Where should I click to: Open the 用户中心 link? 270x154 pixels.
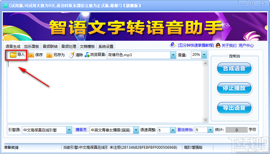(x=246, y=45)
